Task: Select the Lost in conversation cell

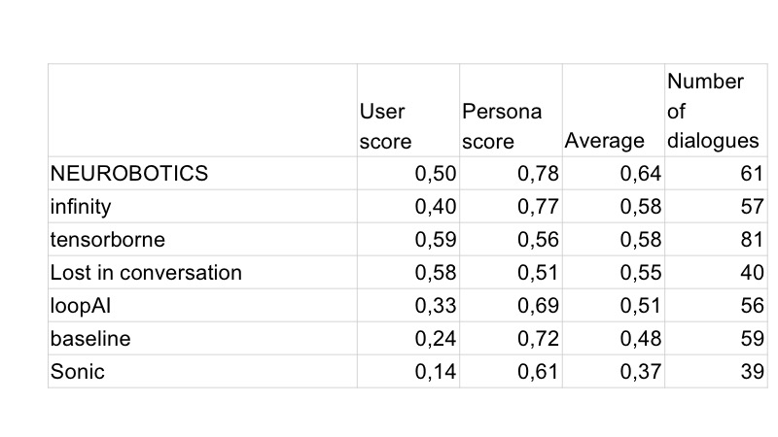Action: click(146, 273)
